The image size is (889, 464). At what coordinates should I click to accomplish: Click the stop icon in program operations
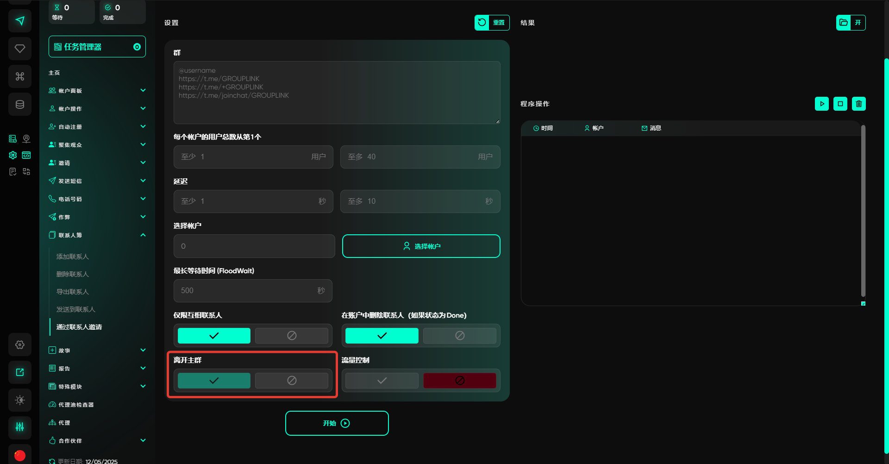coord(840,104)
